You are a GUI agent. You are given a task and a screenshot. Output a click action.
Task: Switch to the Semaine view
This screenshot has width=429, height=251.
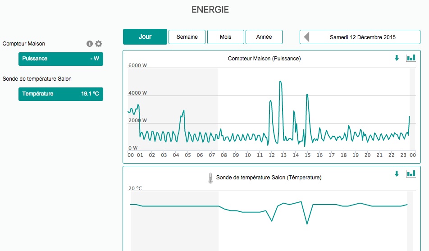pos(187,37)
